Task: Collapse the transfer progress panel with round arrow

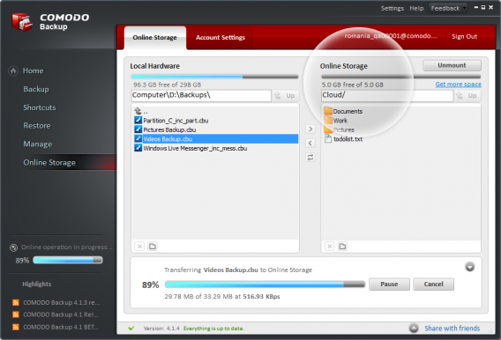Action: [469, 267]
